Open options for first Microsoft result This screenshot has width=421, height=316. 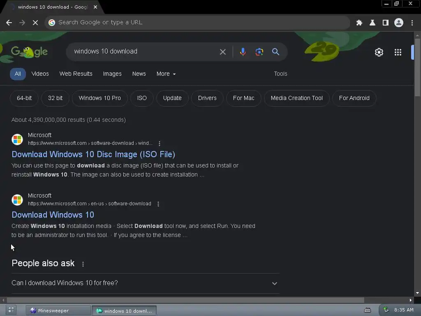pos(160,144)
